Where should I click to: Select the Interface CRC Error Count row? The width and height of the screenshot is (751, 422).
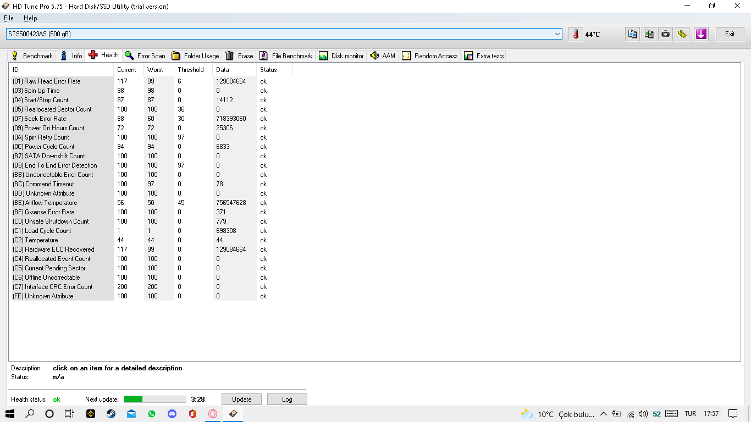(x=151, y=287)
